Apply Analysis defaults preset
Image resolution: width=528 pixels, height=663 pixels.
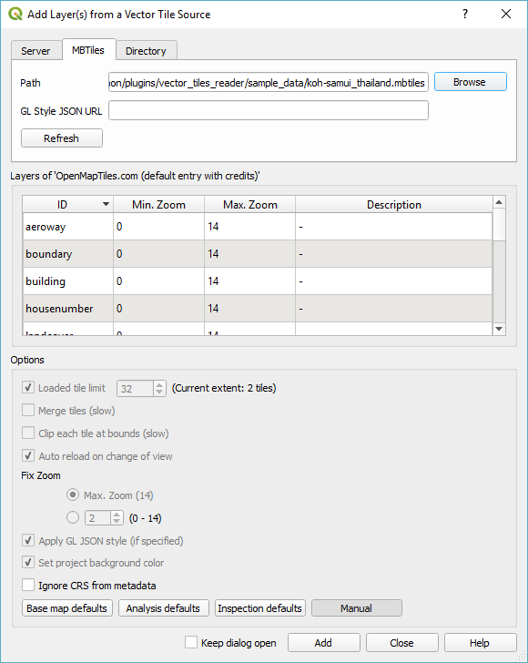[164, 608]
